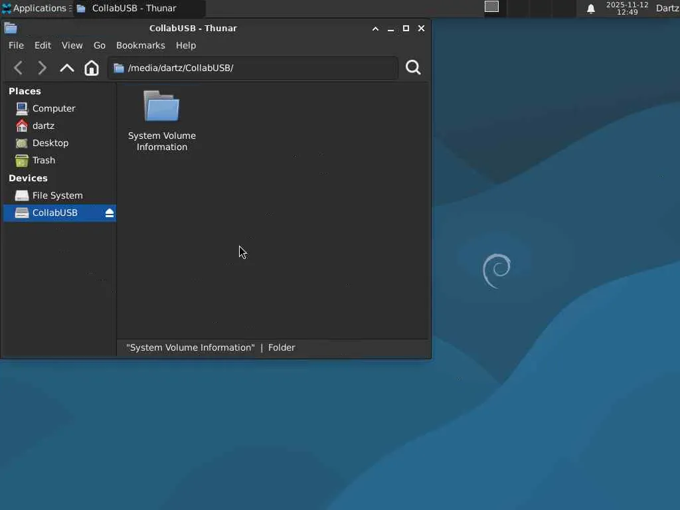The height and width of the screenshot is (510, 680).
Task: Select Desktop label in Places
Action: (50, 143)
